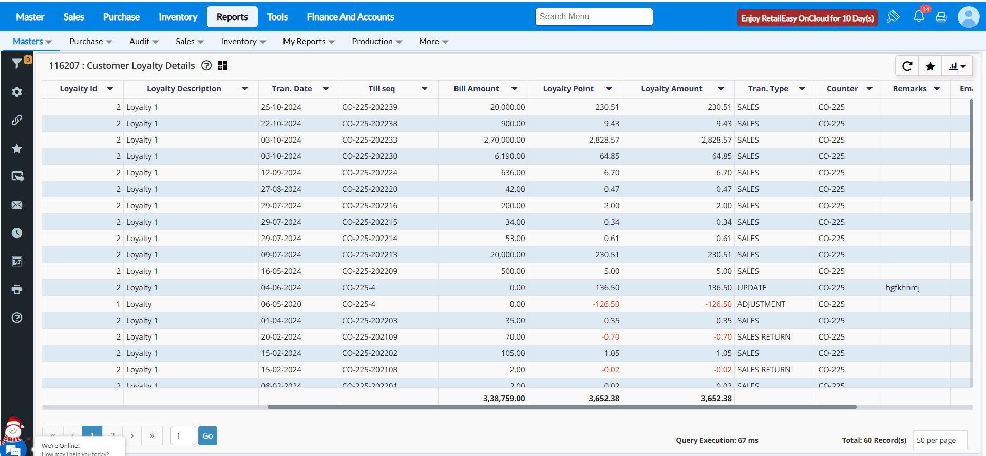
Task: Click the horizontal scrollbar under the table
Action: tap(561, 407)
